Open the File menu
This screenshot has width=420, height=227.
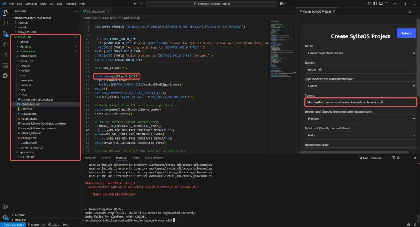click(11, 4)
